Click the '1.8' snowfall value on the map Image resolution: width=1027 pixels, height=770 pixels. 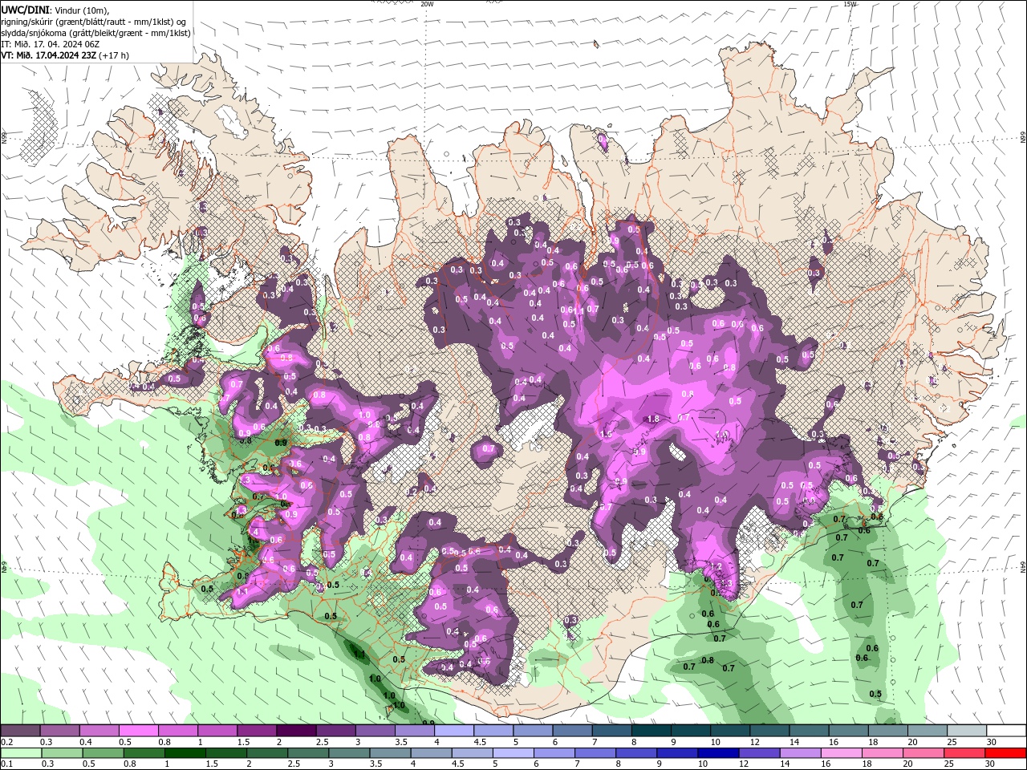[653, 419]
